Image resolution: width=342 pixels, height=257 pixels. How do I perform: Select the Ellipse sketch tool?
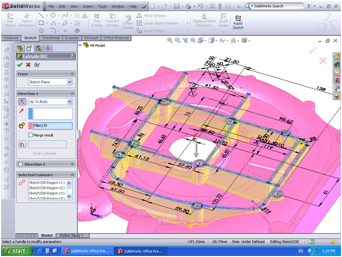tap(65, 23)
